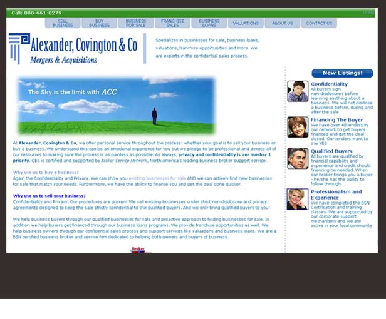Viewport: 386px width, 319px height.
Task: Click the Home link in green bar
Action: 368,13
